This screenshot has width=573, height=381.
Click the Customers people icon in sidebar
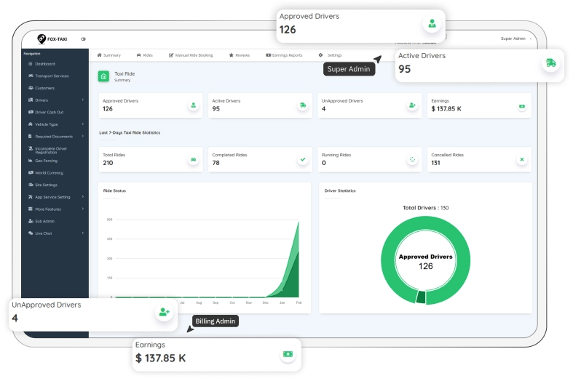tap(31, 88)
